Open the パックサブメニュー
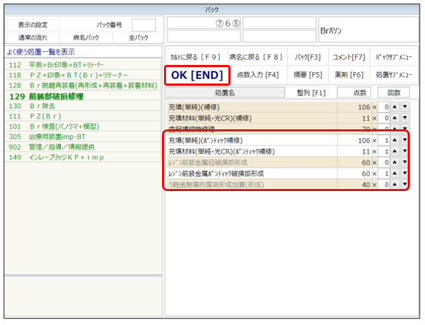This screenshot has width=425, height=325. [393, 56]
